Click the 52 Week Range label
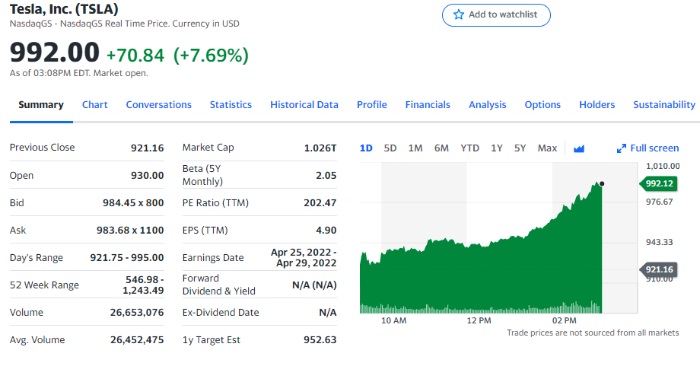This screenshot has width=700, height=366. 44,285
